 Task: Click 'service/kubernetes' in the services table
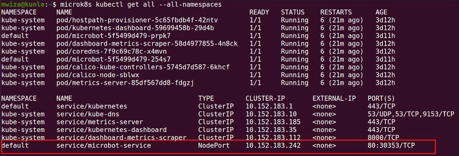(x=91, y=107)
